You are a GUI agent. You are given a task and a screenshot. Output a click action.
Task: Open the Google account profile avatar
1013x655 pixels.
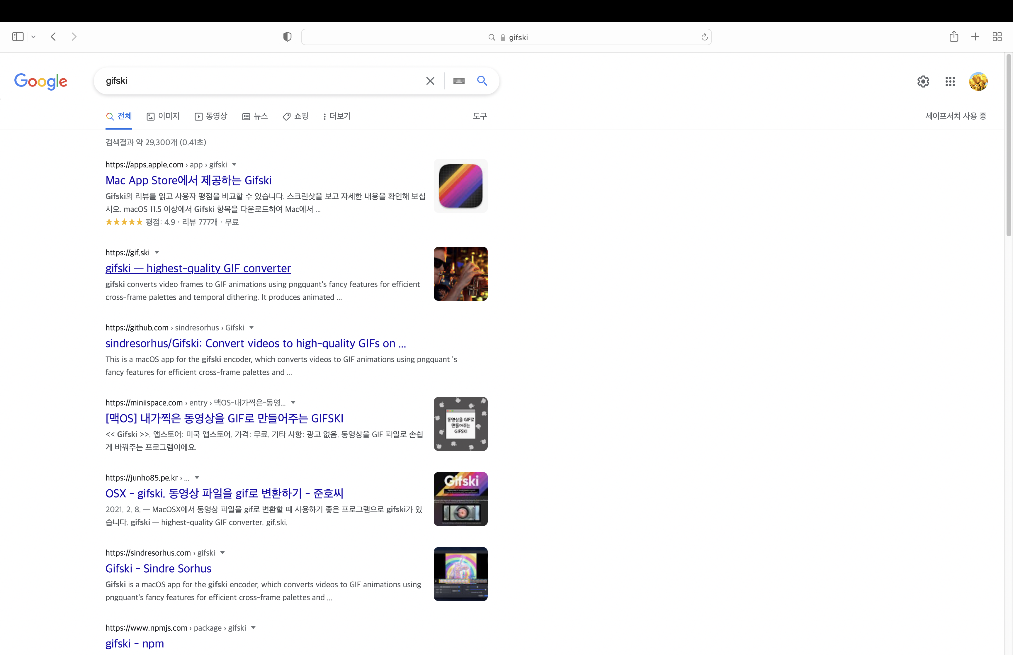coord(978,81)
